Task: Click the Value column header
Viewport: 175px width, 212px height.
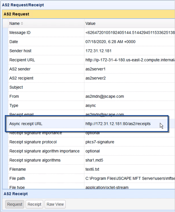Action: 90,23
